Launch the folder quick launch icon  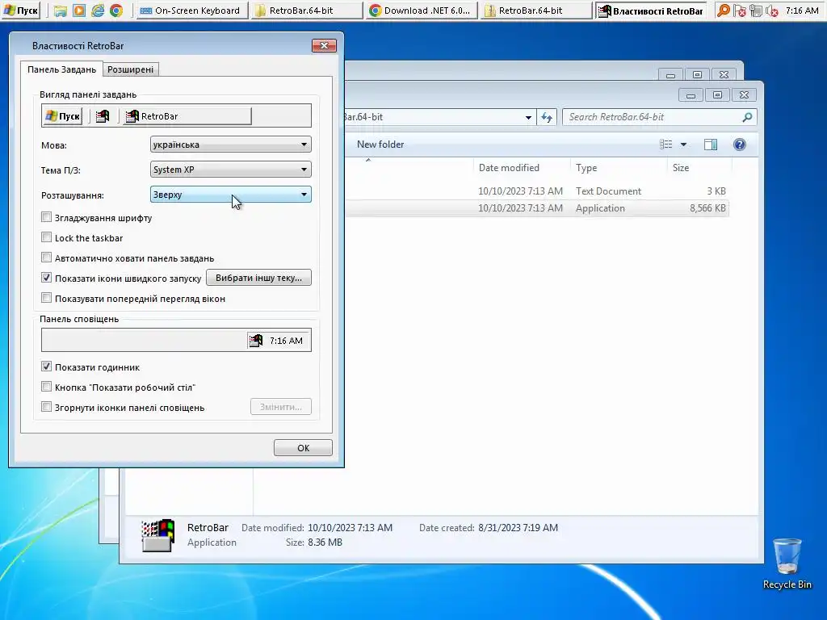(60, 10)
